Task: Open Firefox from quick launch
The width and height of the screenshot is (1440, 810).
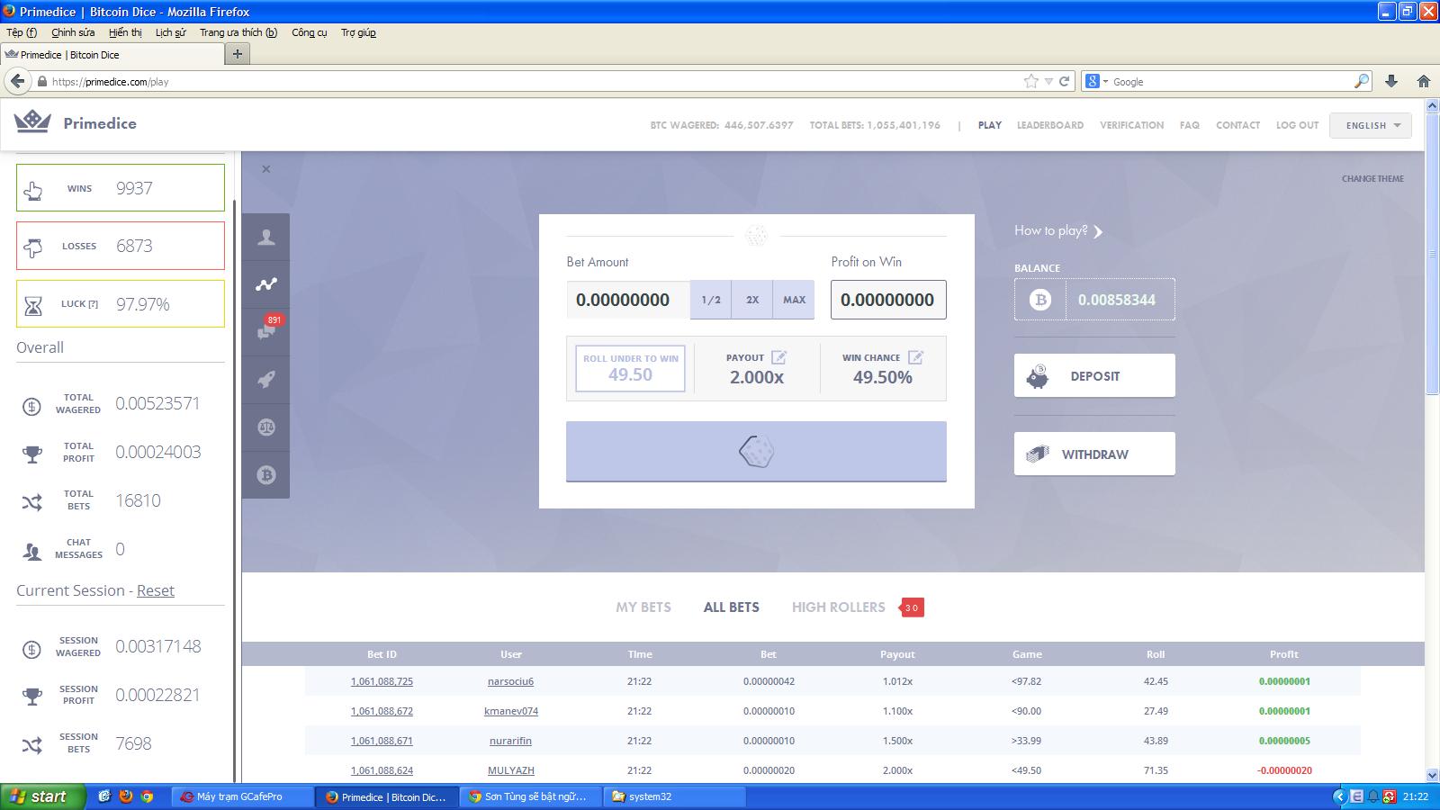Action: coord(126,796)
